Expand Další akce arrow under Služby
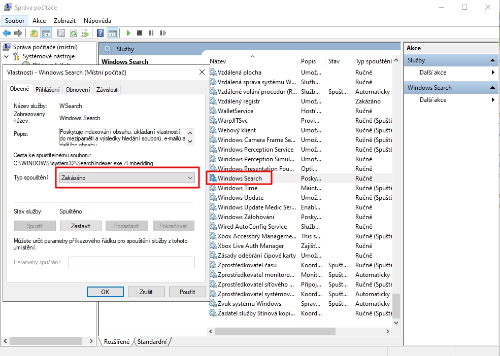 [493, 73]
